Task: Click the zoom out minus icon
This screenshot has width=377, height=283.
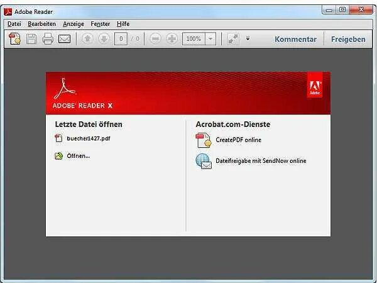Action: pyautogui.click(x=156, y=39)
